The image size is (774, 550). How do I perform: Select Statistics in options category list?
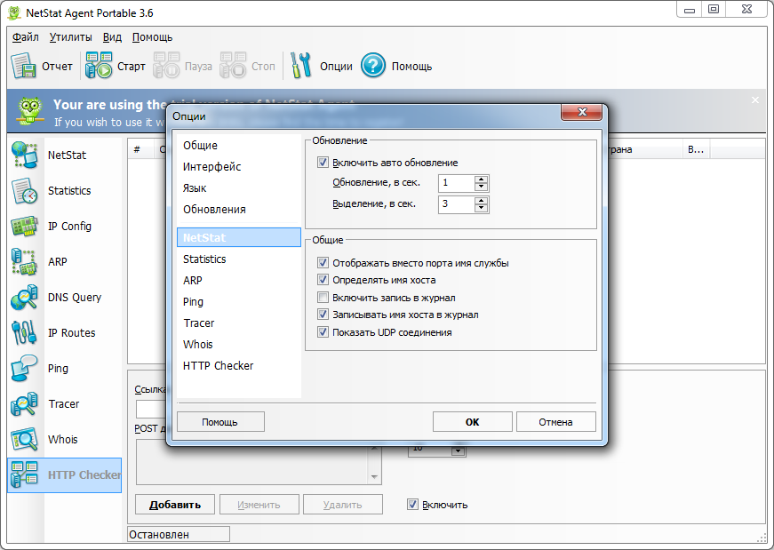[238, 259]
